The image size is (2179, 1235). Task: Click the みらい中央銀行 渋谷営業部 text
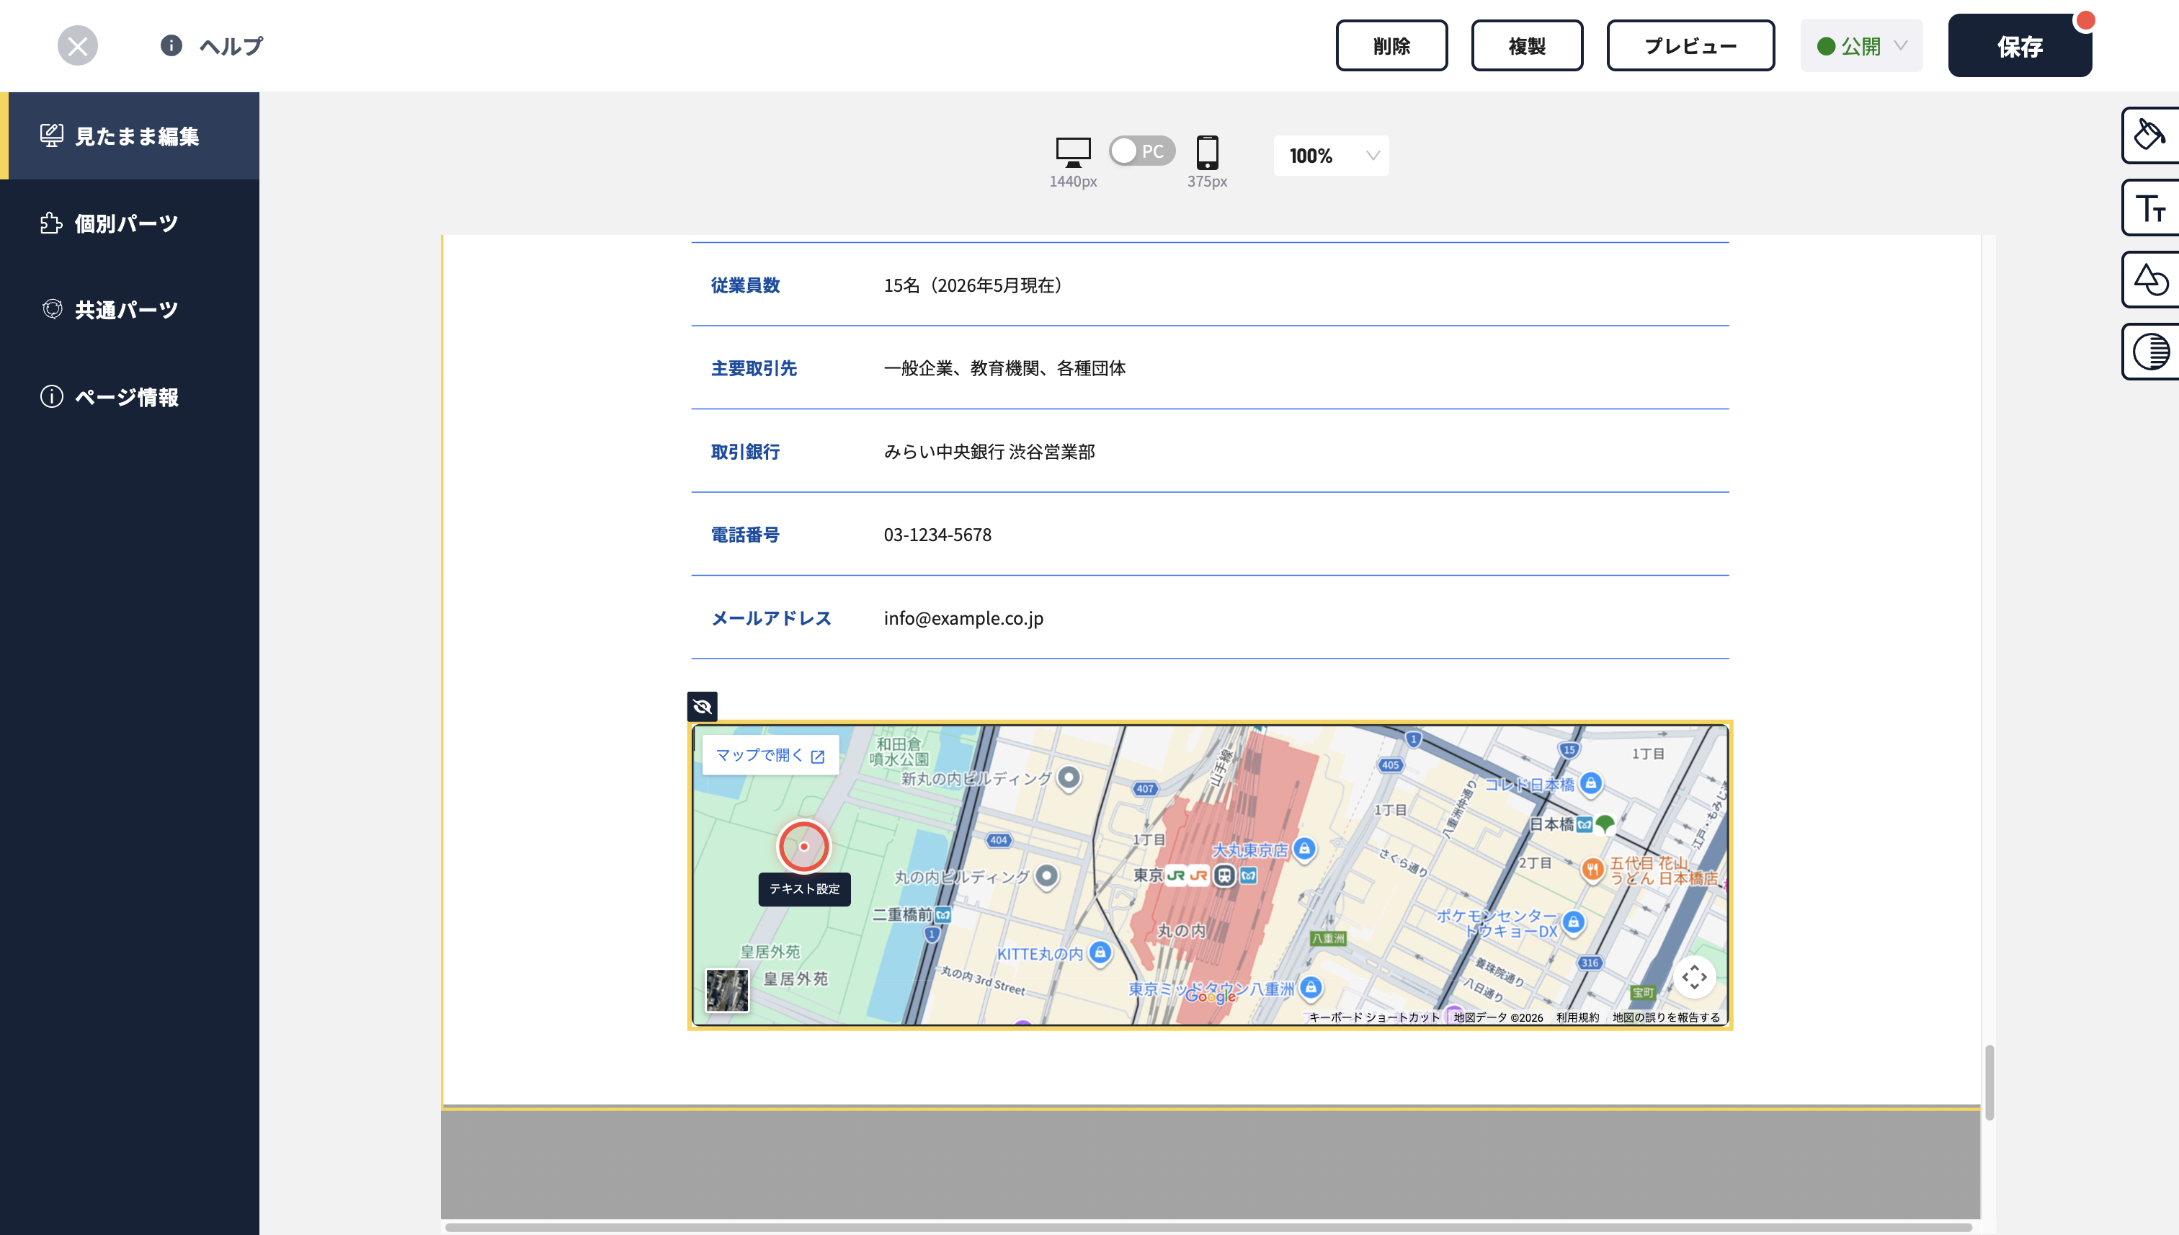pos(990,451)
